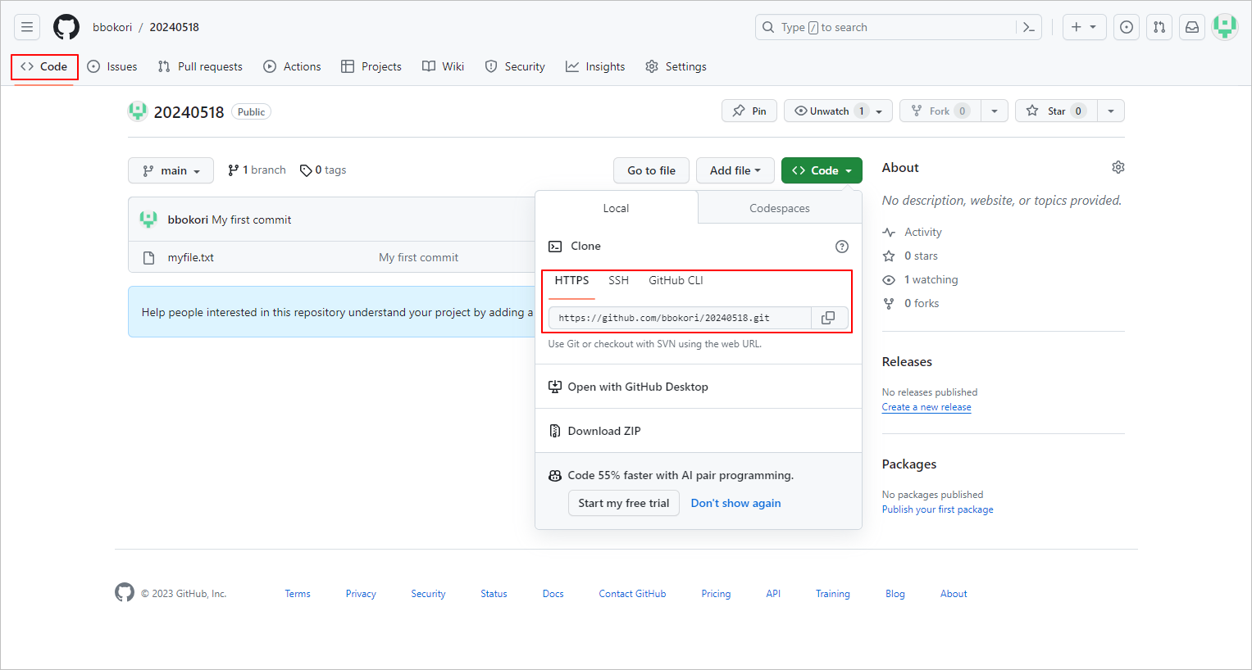Open the command palette icon
Viewport: 1252px width, 670px height.
click(1029, 27)
